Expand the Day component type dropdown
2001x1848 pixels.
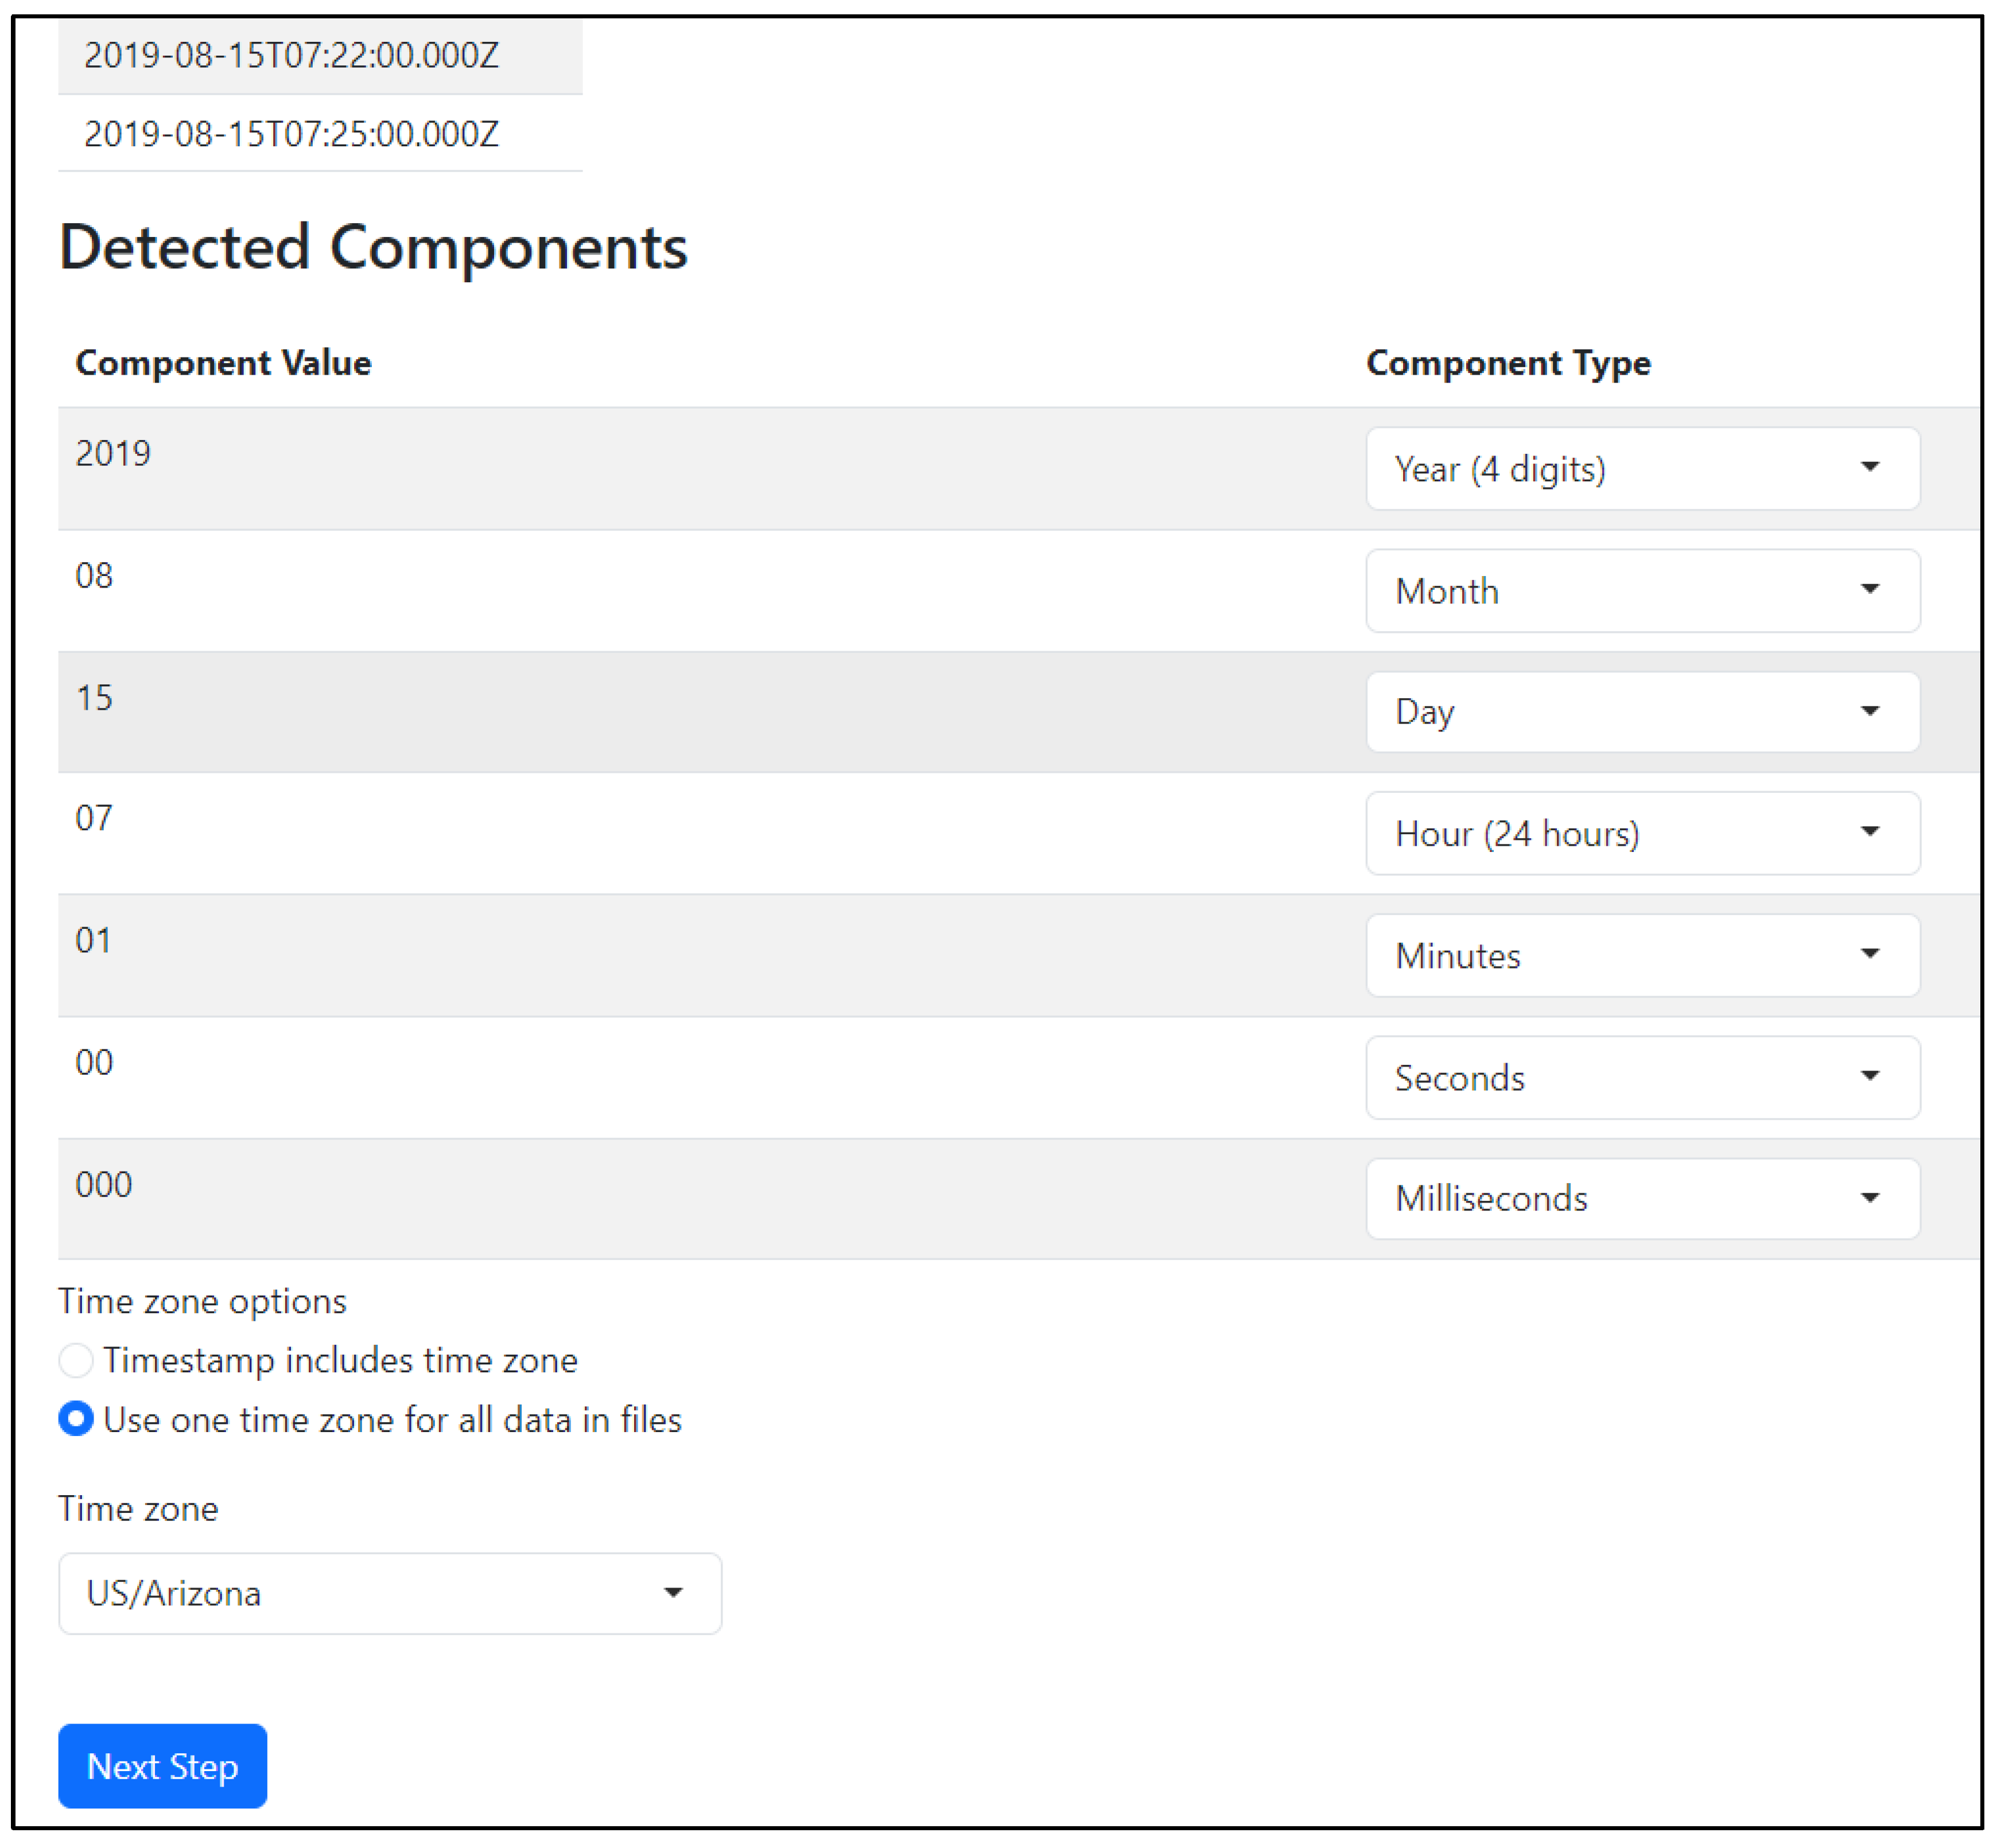click(1642, 712)
